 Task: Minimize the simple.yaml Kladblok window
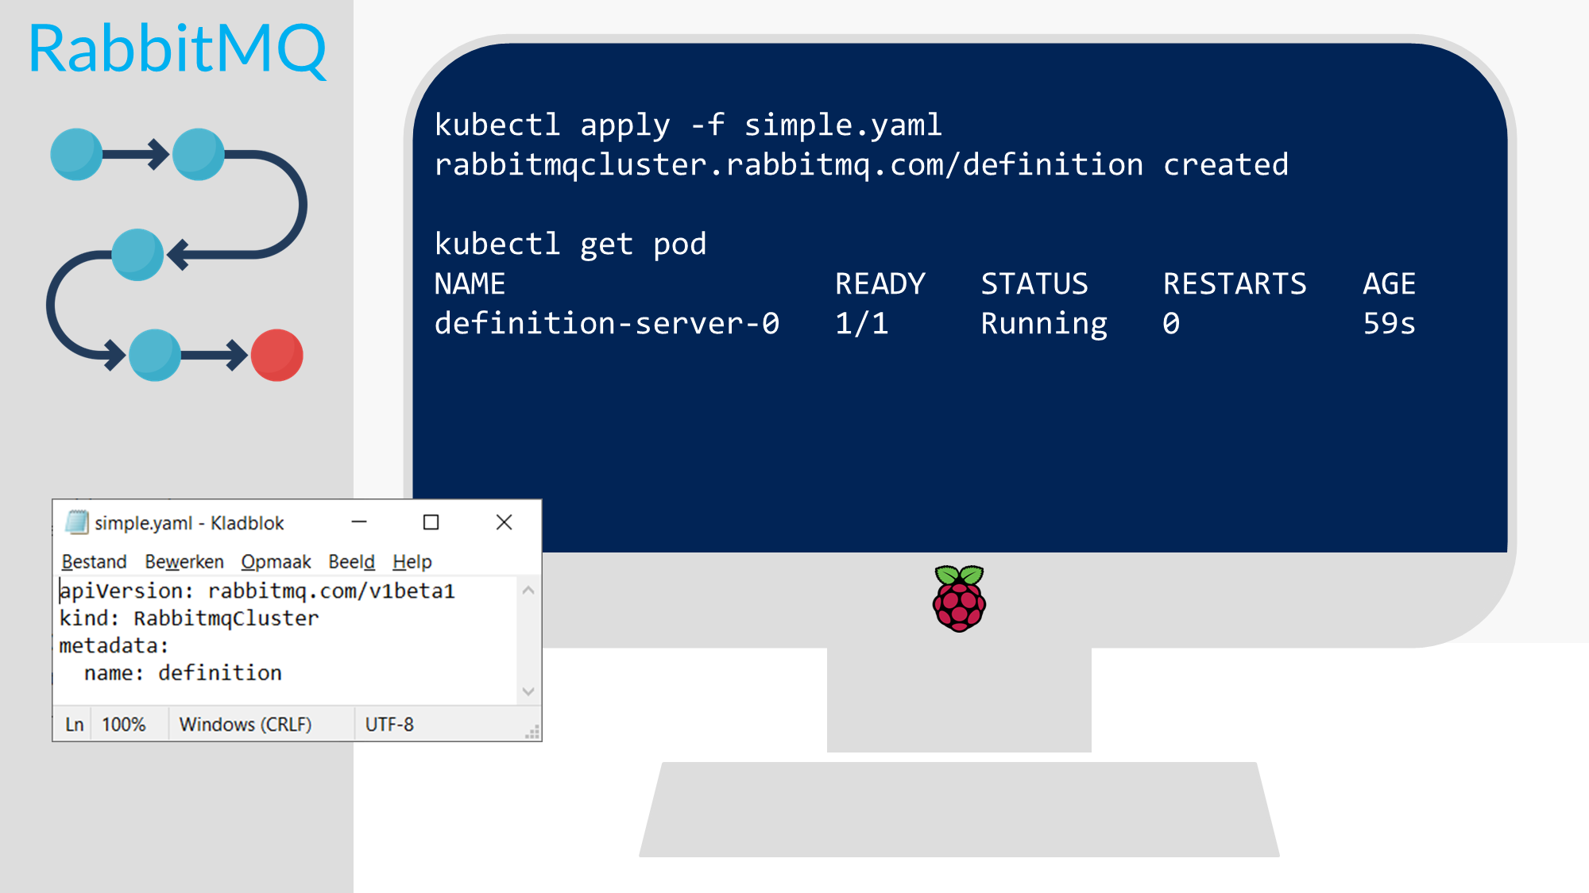[x=359, y=522]
